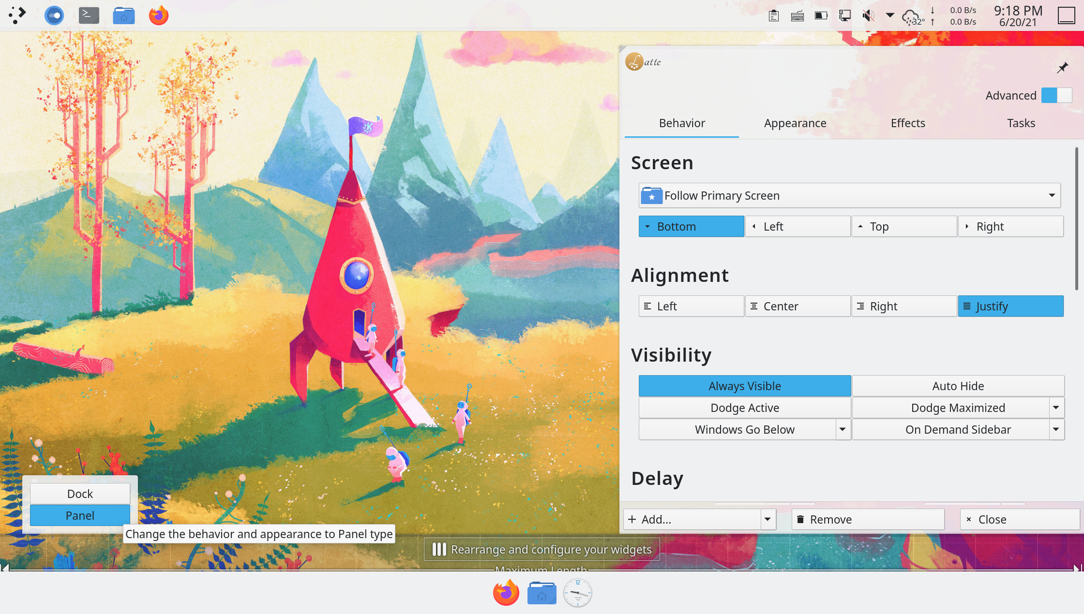The image size is (1084, 614).
Task: Switch to the Appearance tab
Action: click(x=795, y=123)
